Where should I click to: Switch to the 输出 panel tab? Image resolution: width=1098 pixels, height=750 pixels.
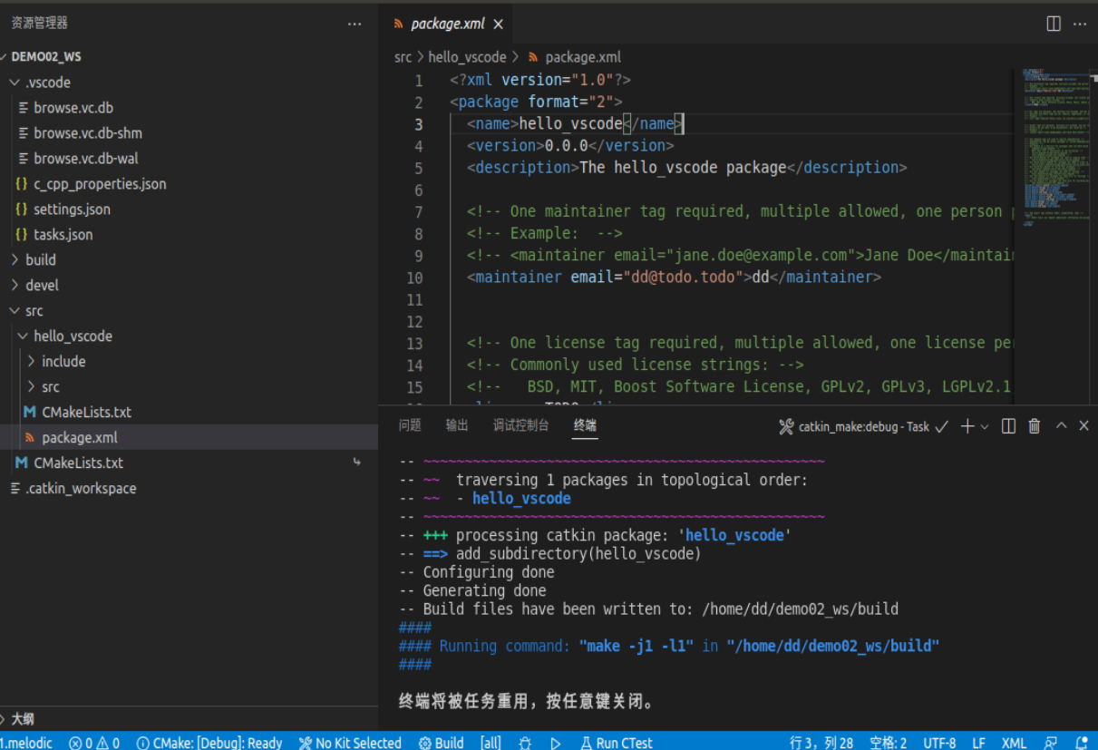click(x=457, y=424)
